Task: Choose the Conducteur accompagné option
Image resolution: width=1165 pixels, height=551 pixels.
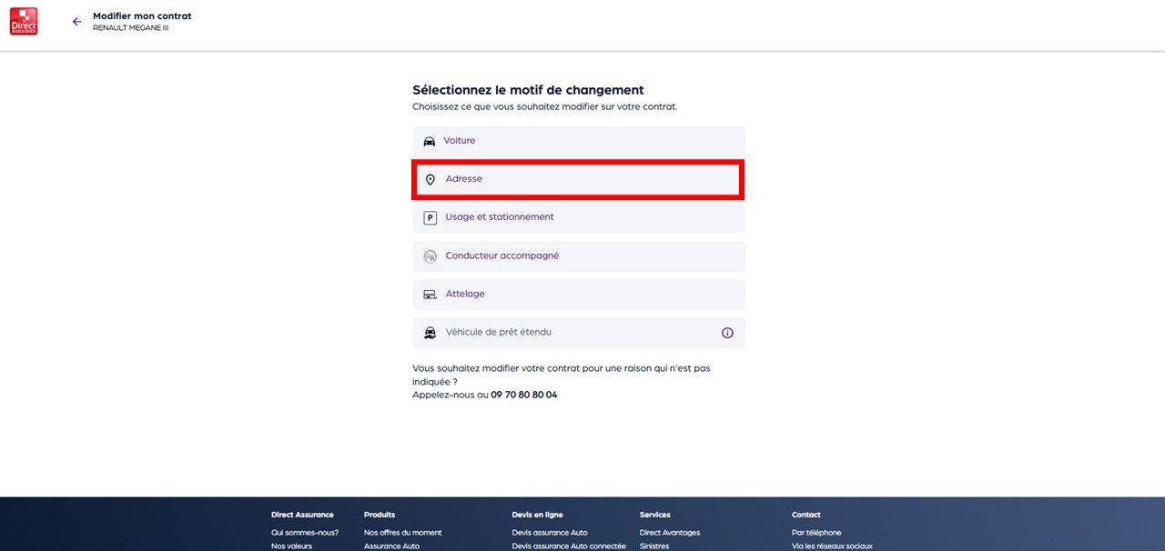Action: click(x=501, y=256)
